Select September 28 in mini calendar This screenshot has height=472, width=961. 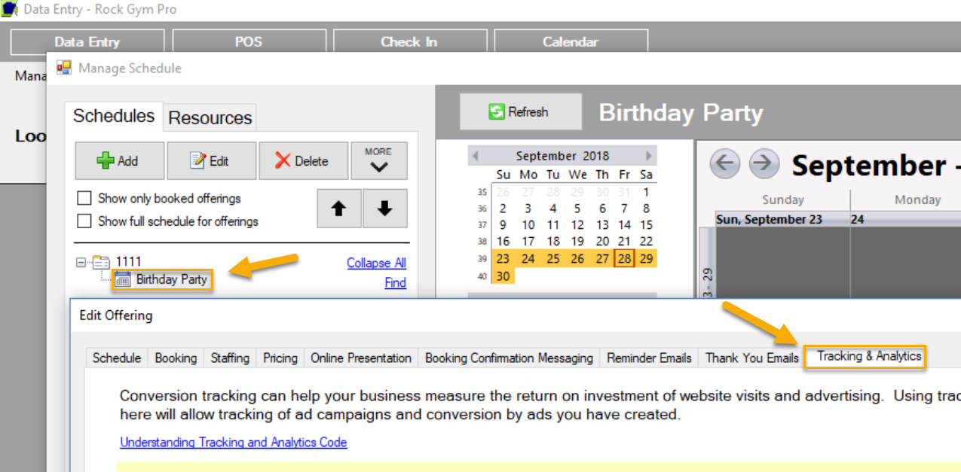[x=625, y=259]
